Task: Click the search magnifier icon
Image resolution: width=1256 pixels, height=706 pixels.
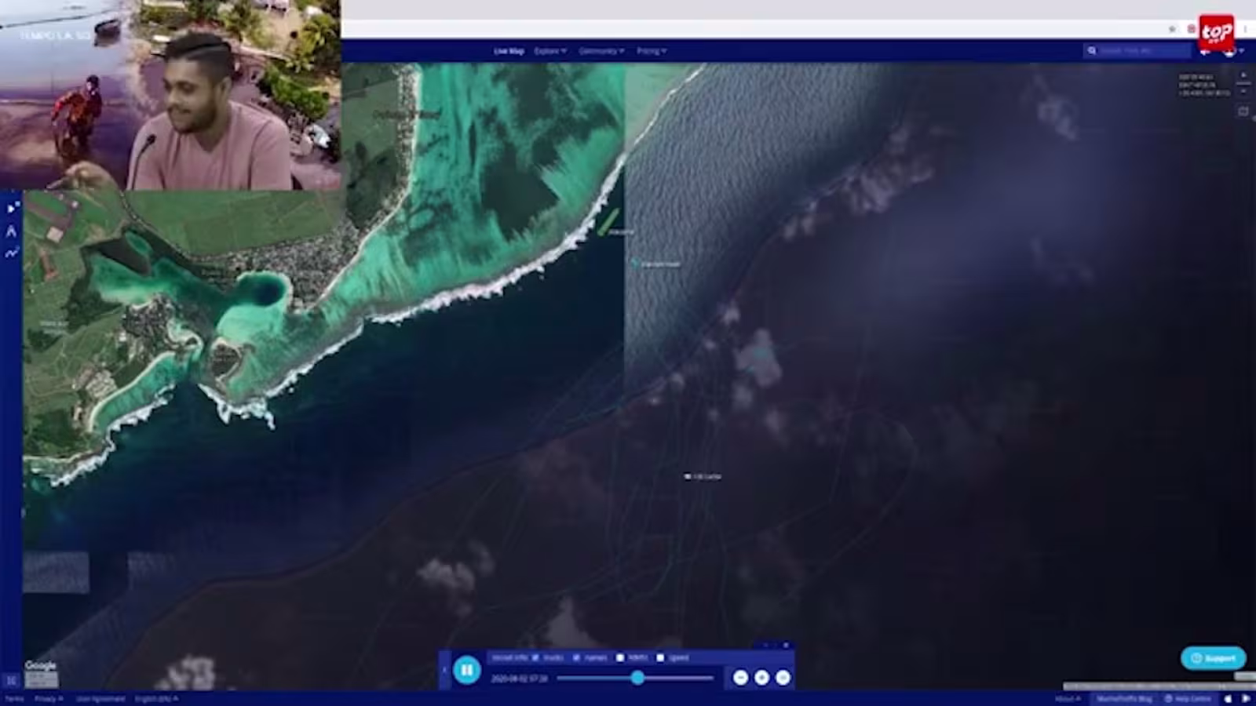Action: click(x=1091, y=51)
